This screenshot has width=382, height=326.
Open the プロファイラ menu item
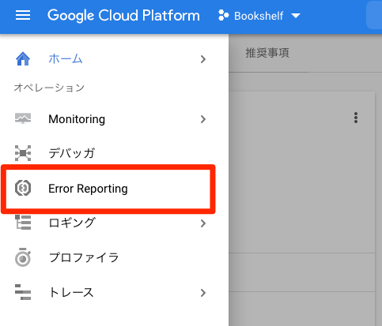tap(84, 257)
